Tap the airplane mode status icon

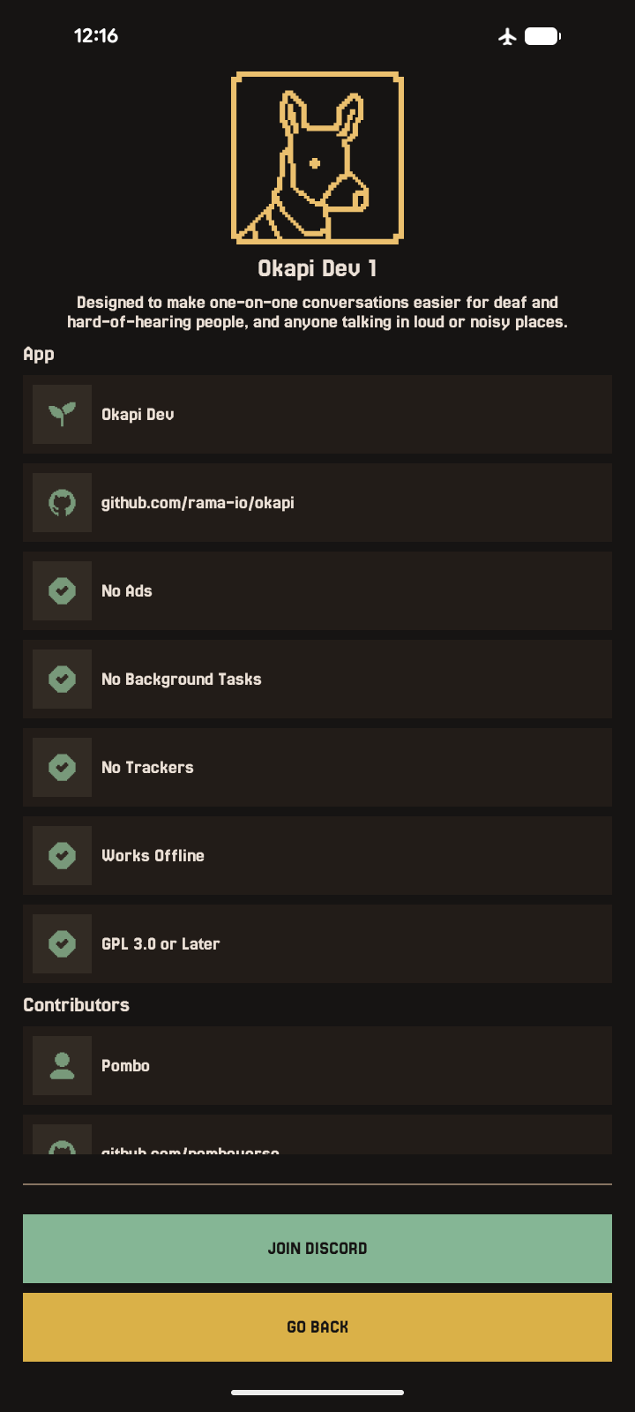[x=507, y=36]
